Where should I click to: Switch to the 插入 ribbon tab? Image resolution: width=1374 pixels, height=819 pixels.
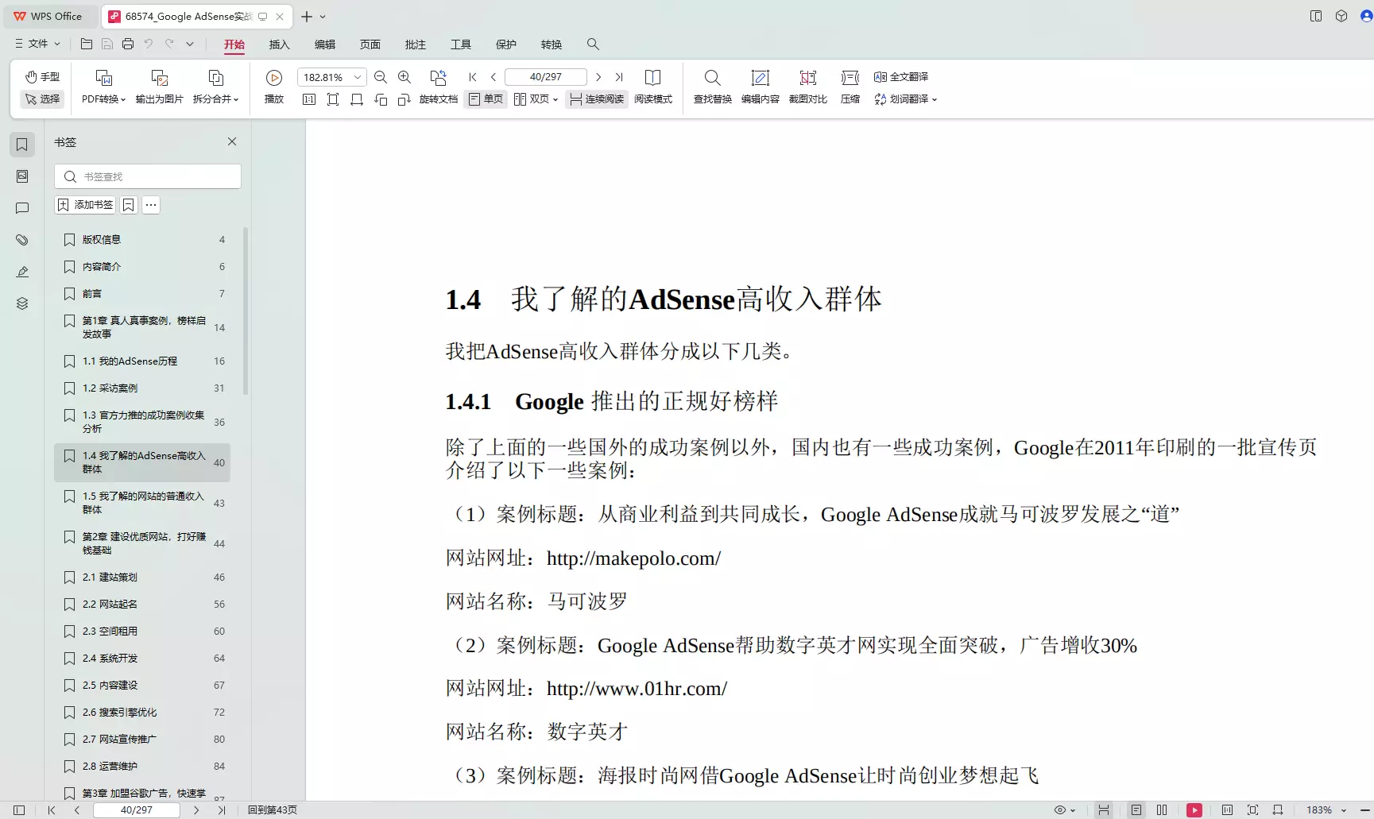(279, 44)
